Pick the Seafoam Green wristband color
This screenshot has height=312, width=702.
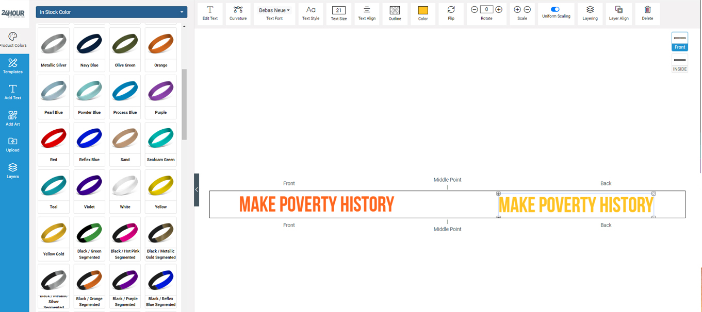(161, 144)
